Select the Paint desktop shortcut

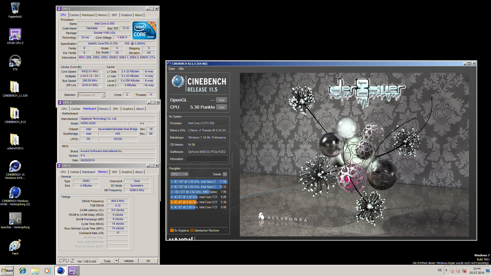point(15,247)
